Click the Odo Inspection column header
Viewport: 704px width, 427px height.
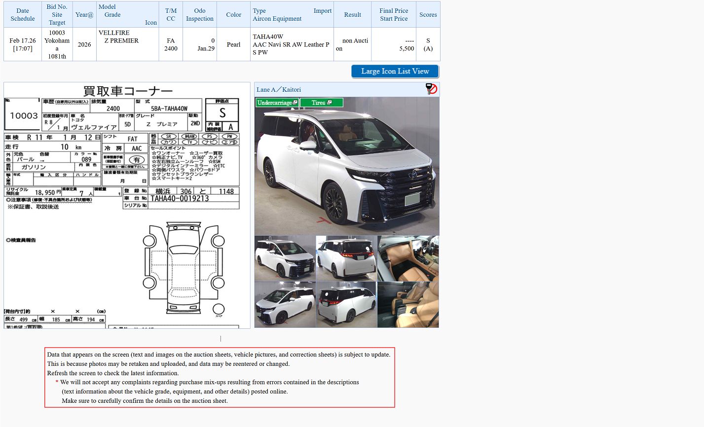click(200, 15)
